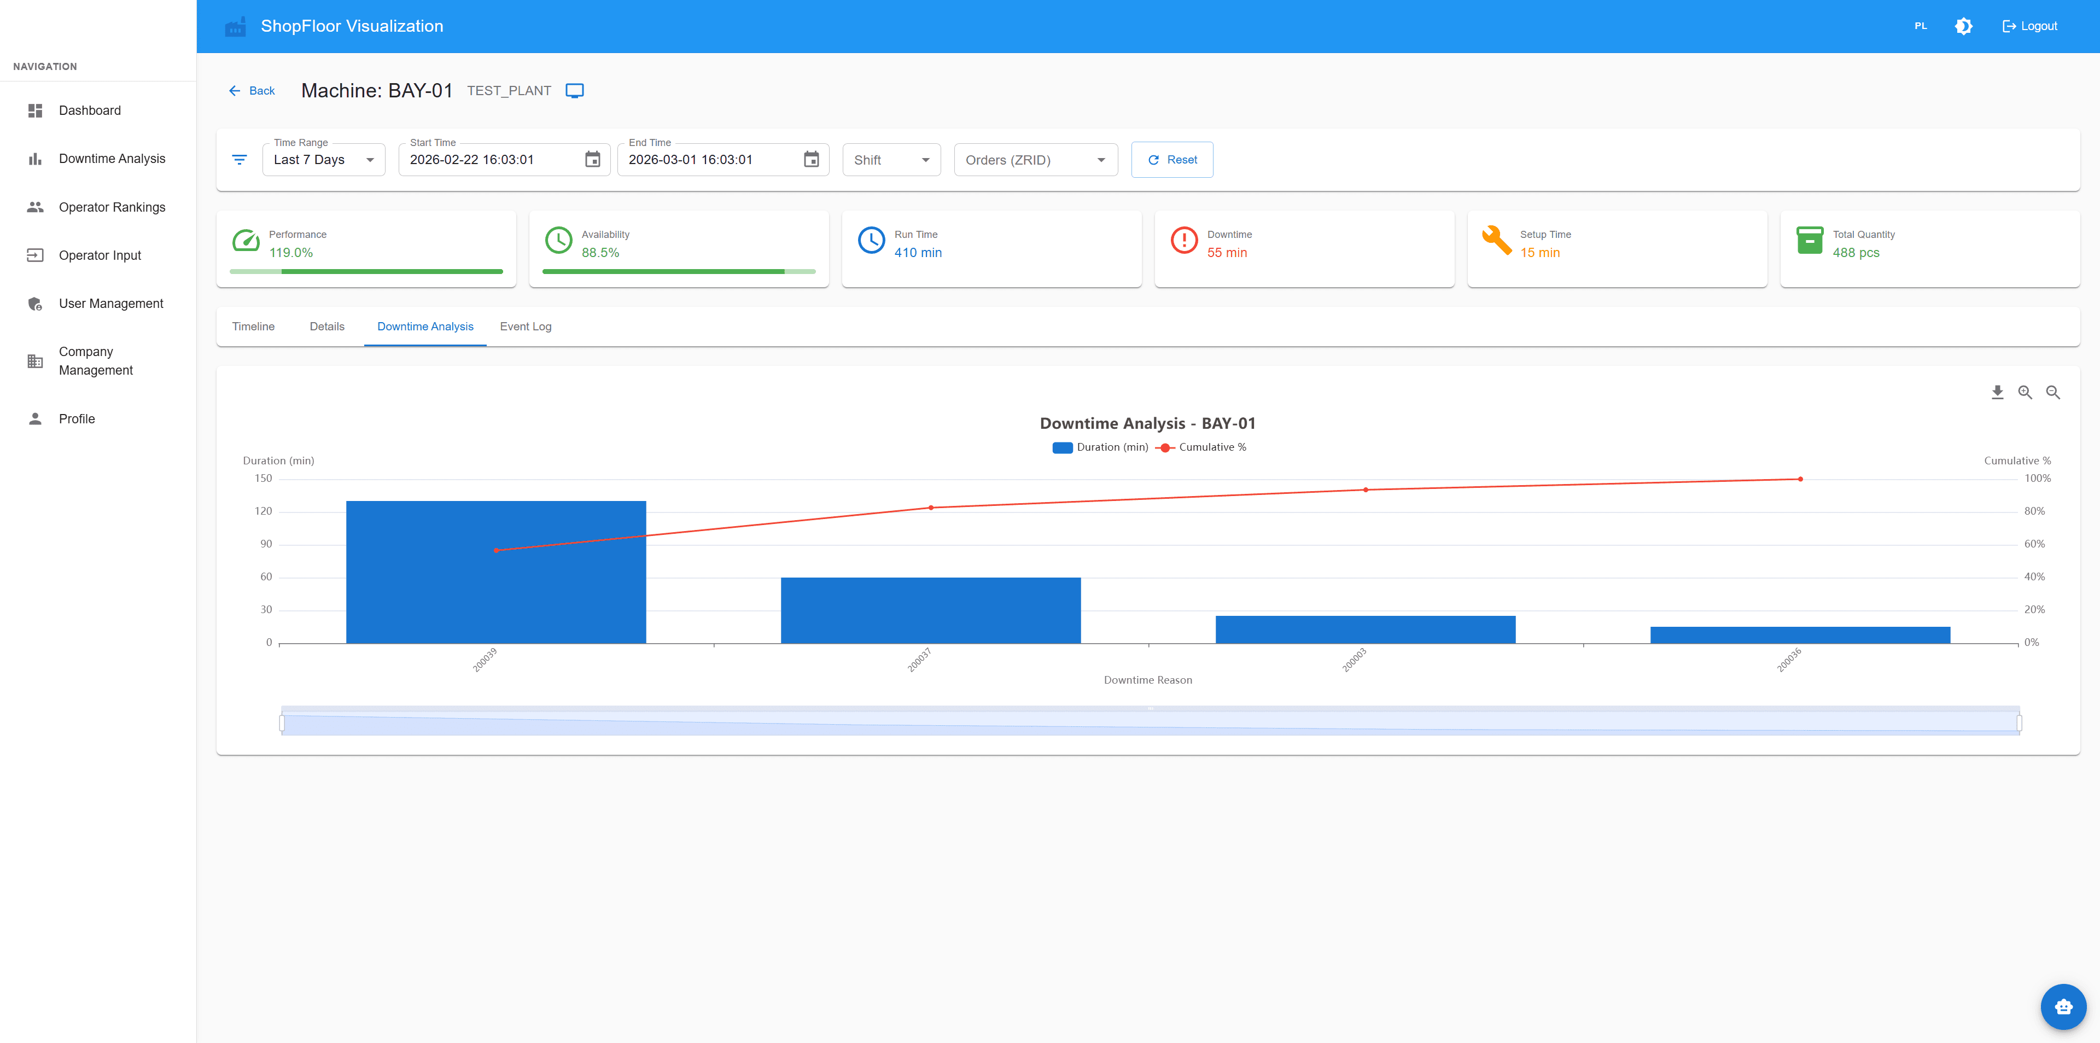Click the Setup Time wrench icon

[x=1497, y=241]
